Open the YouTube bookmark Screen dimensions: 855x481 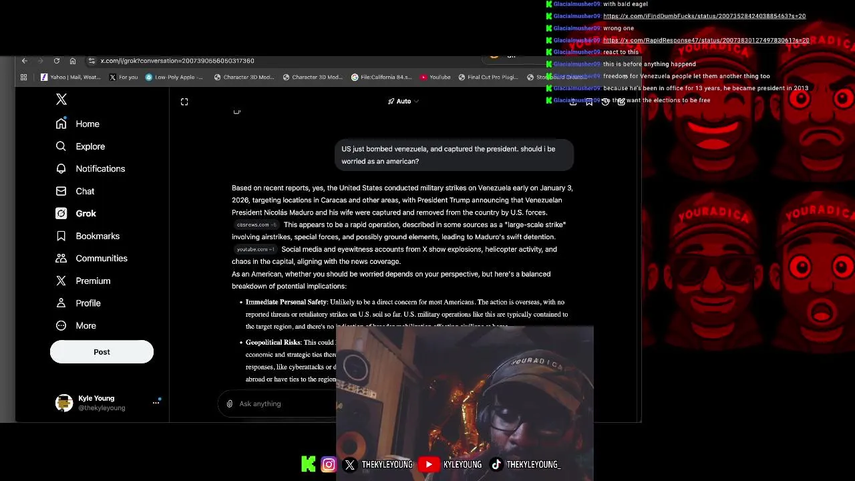tap(435, 77)
